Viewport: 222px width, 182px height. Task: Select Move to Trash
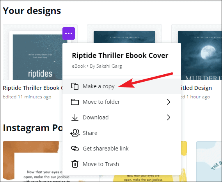(122, 164)
